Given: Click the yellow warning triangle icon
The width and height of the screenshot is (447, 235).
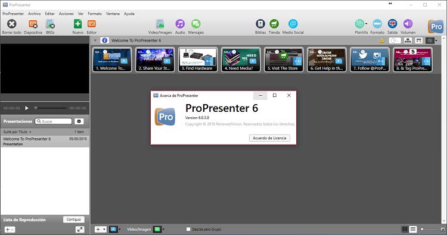Looking at the screenshot, I should 381,40.
